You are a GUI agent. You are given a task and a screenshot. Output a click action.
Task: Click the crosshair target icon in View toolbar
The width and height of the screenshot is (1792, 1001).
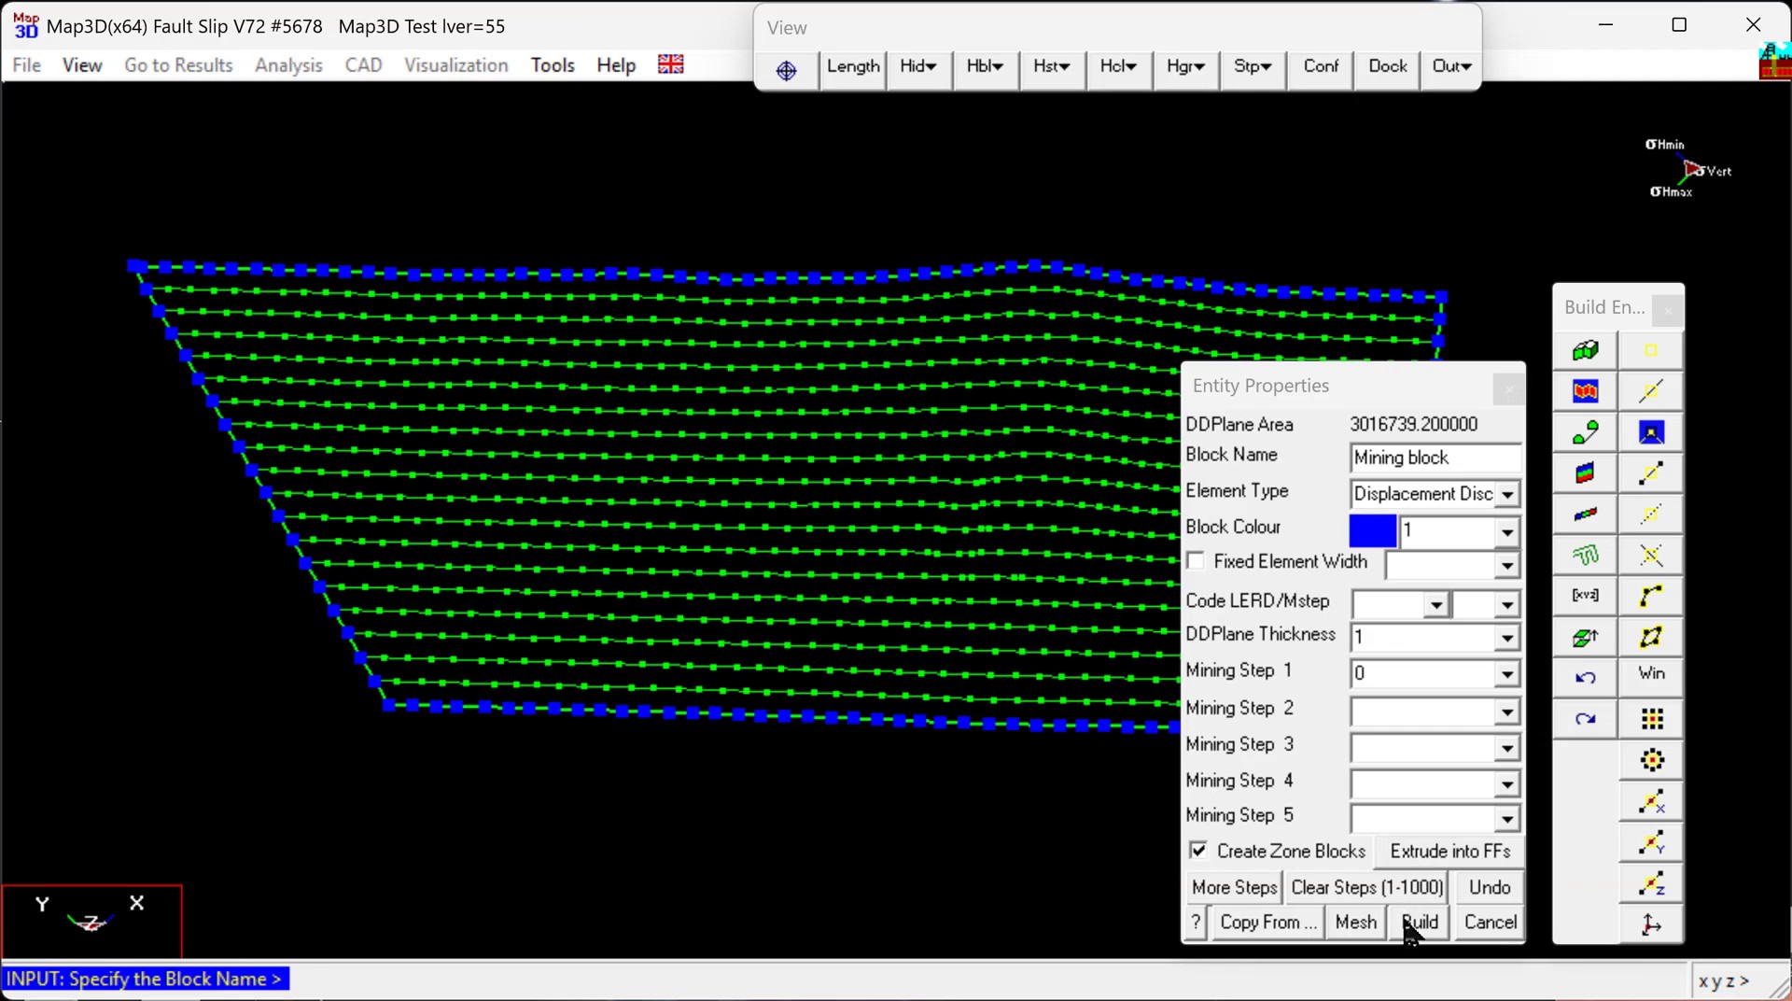point(786,70)
